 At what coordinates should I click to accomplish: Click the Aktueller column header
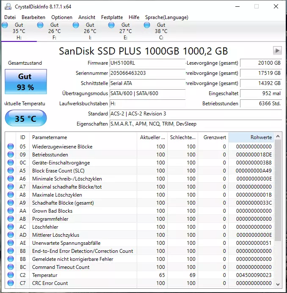pos(152,137)
